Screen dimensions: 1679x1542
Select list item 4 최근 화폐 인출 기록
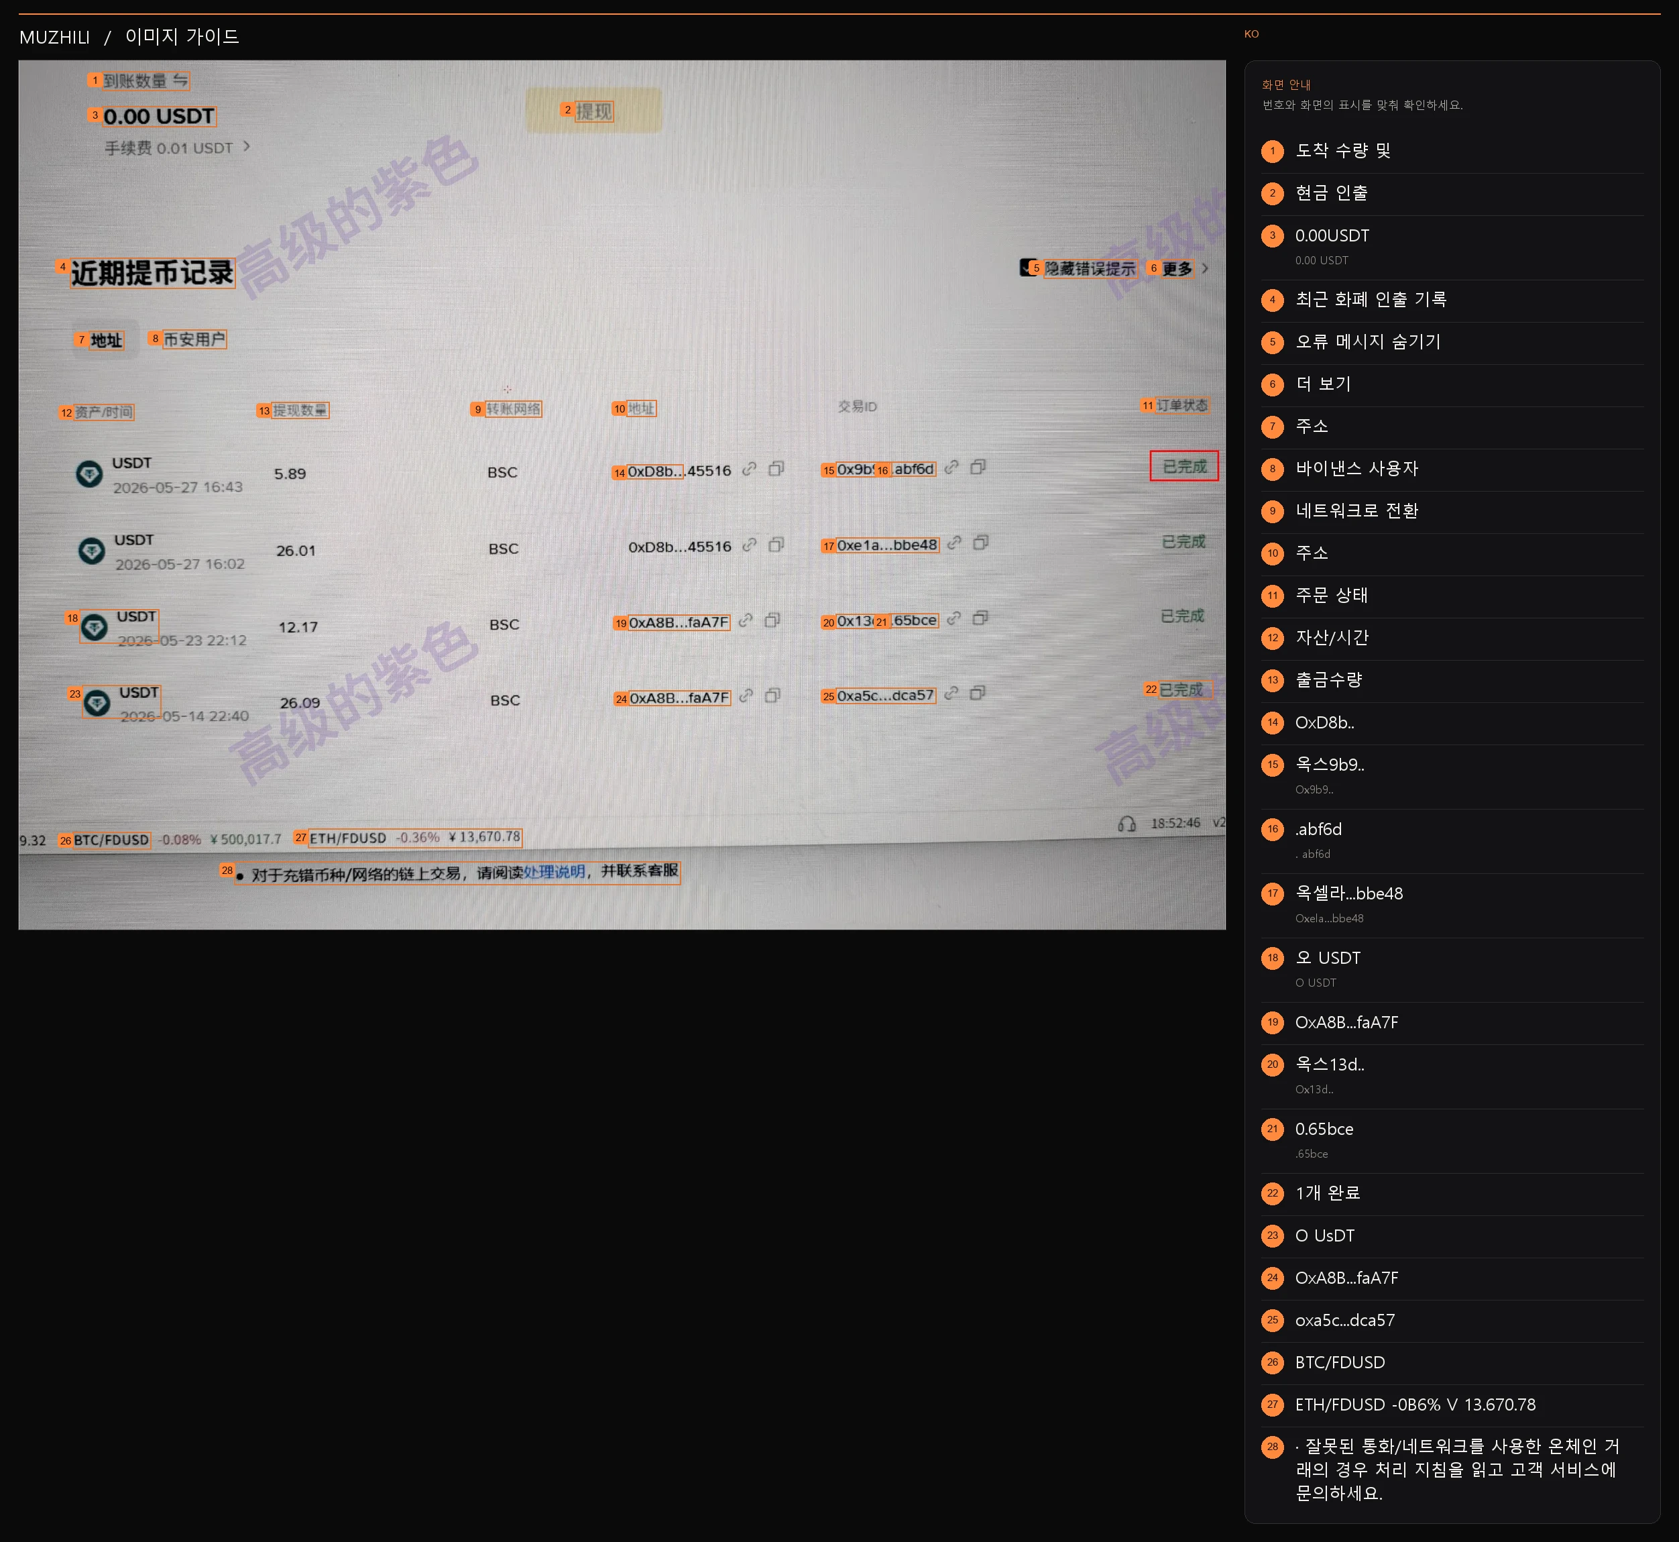click(1452, 300)
